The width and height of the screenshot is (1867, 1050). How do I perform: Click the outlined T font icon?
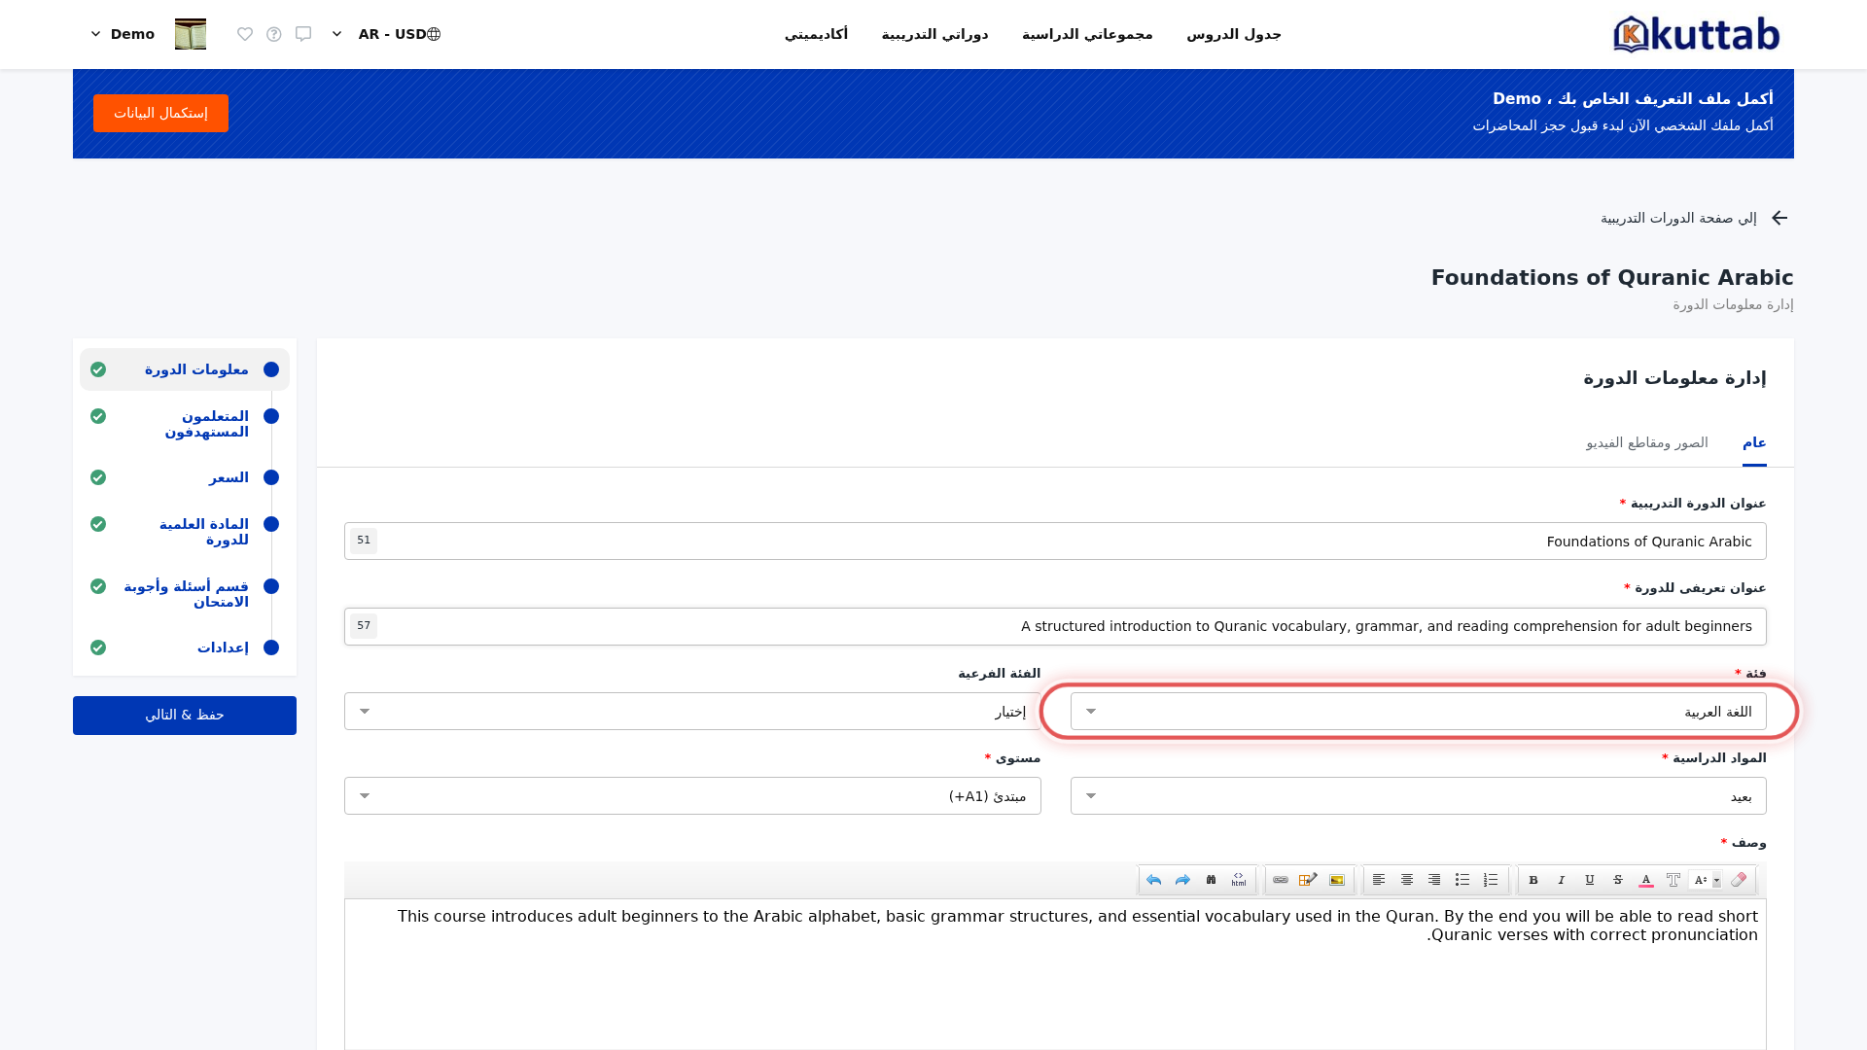(x=1673, y=880)
